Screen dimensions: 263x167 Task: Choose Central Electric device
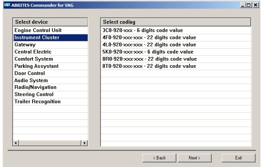33,52
